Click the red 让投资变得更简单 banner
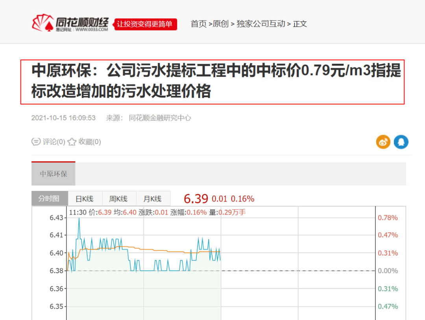The height and width of the screenshot is (320, 425). coord(145,24)
